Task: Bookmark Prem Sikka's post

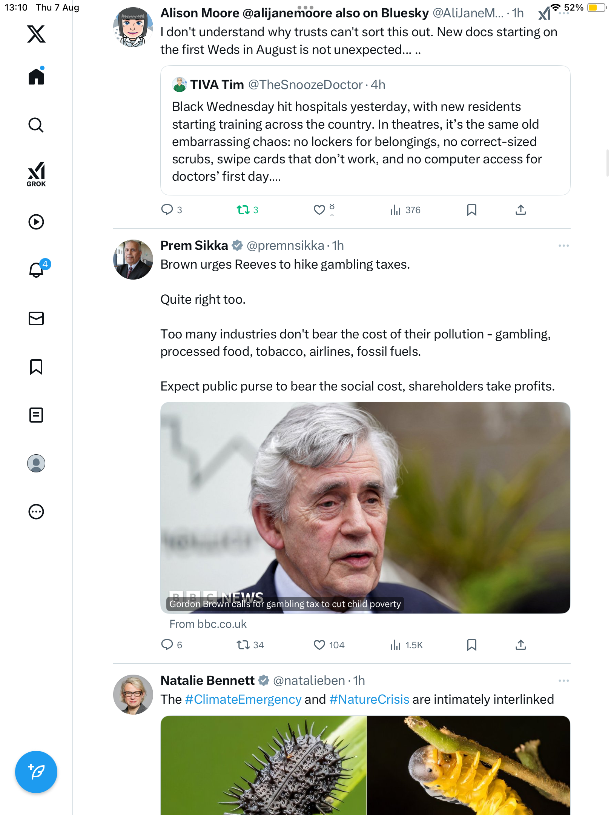Action: (471, 645)
